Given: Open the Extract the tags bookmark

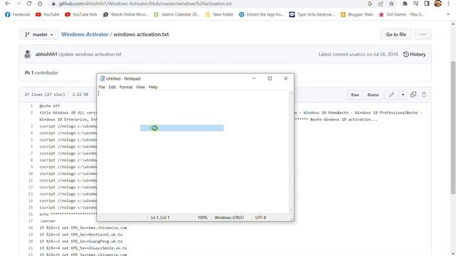Looking at the screenshot, I should point(261,14).
